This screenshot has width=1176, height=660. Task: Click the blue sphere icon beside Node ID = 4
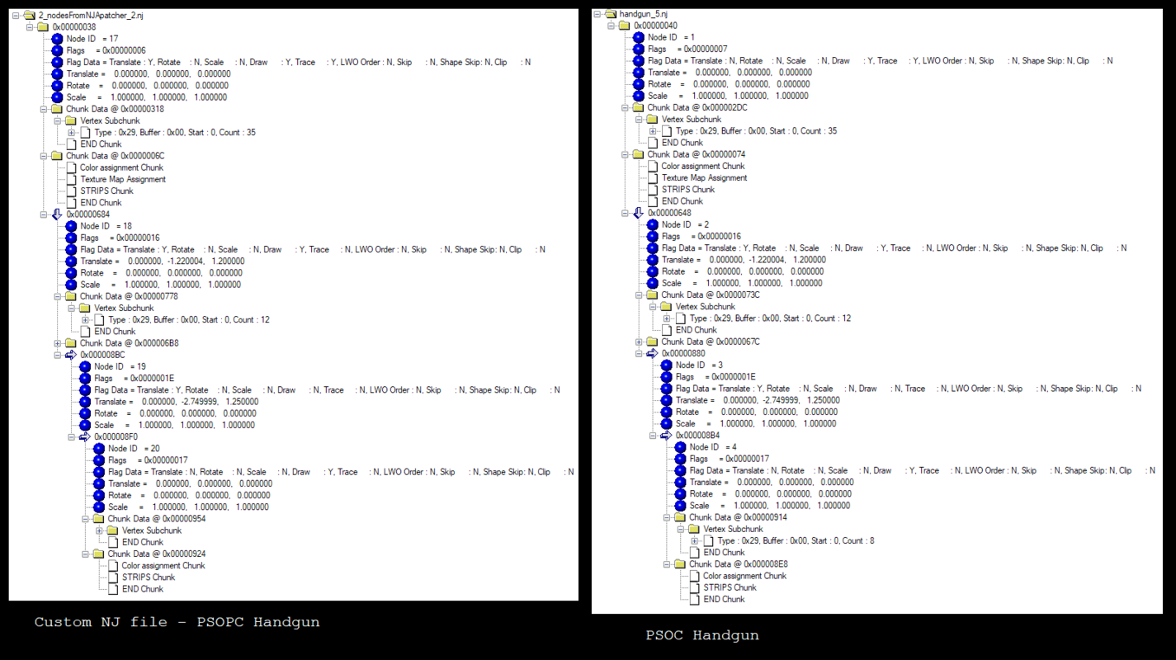click(680, 447)
